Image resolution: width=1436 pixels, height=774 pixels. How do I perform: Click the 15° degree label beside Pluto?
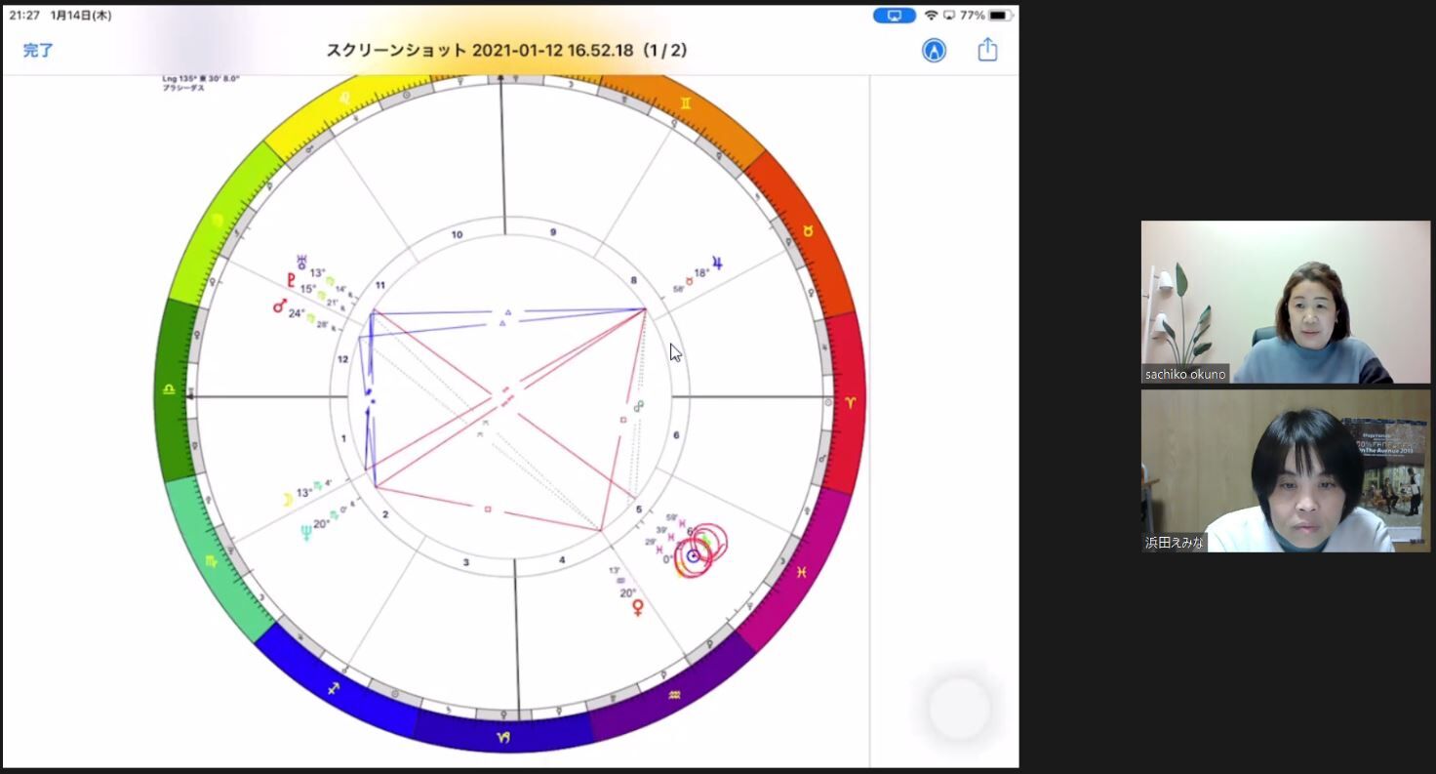point(308,290)
